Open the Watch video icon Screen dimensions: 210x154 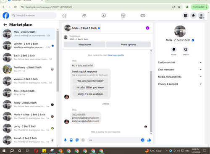[x=104, y=16]
